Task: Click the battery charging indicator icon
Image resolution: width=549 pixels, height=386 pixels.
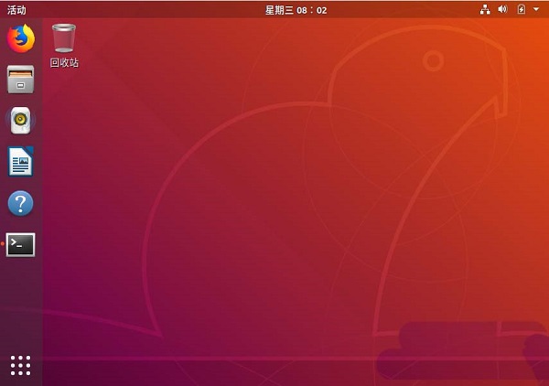Action: (521, 10)
